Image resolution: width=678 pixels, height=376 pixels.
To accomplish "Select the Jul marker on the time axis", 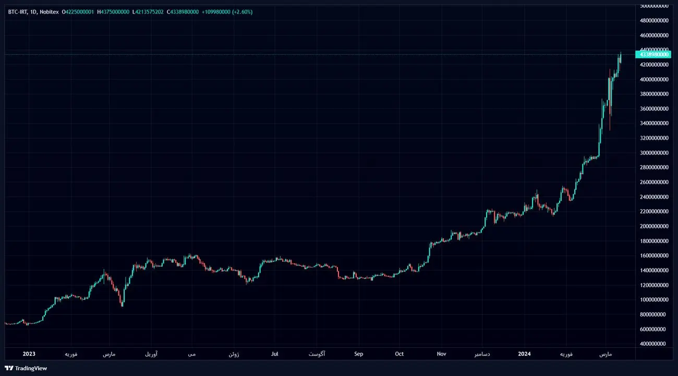I will 275,354.
